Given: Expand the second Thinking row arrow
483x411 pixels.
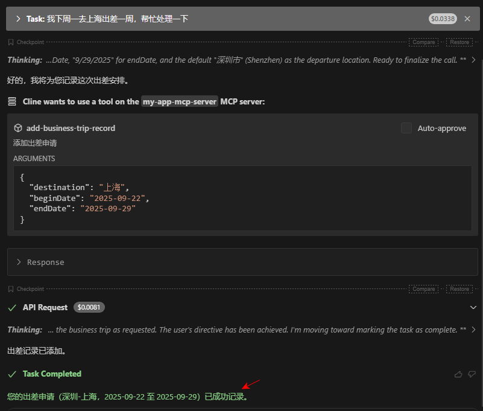Looking at the screenshot, I should pos(473,330).
